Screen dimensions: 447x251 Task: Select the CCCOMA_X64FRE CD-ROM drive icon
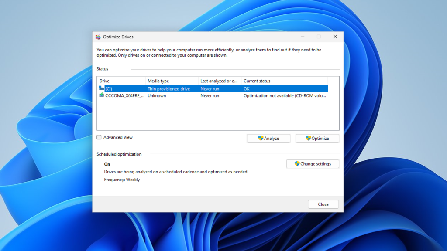pos(101,95)
